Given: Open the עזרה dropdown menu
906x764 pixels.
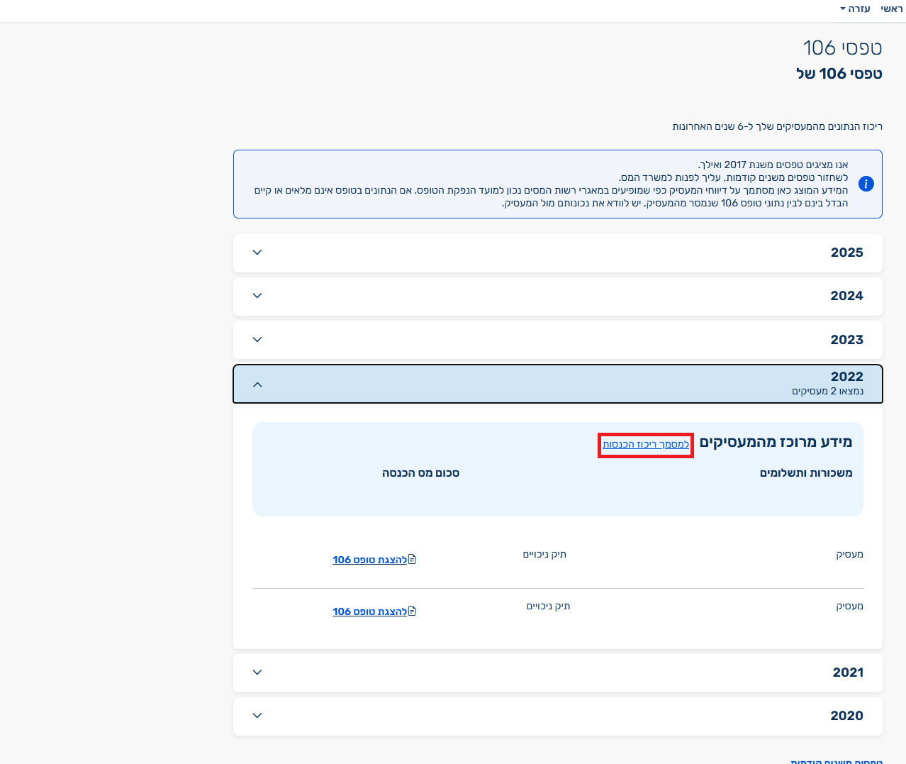Looking at the screenshot, I should click(855, 9).
